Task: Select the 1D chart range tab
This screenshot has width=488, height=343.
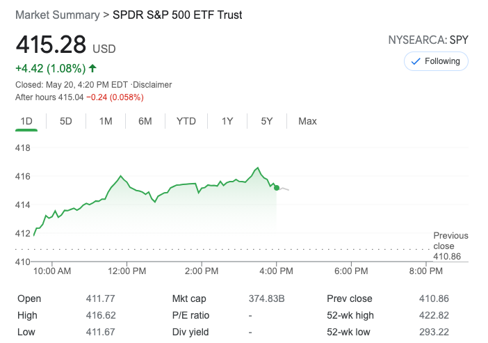Action: (26, 121)
